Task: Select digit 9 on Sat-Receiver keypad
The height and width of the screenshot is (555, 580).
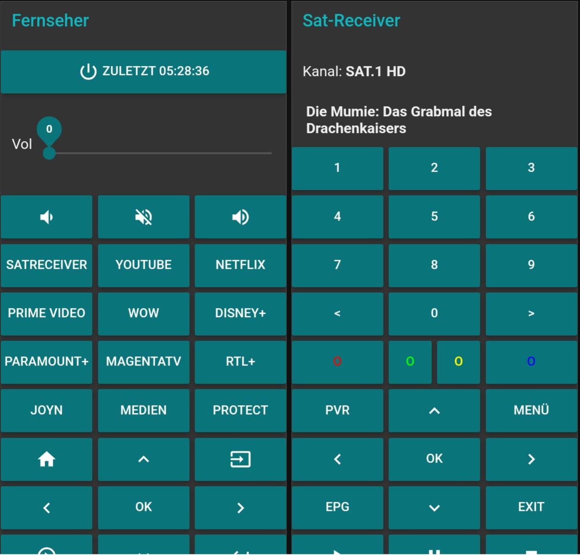Action: (x=531, y=265)
